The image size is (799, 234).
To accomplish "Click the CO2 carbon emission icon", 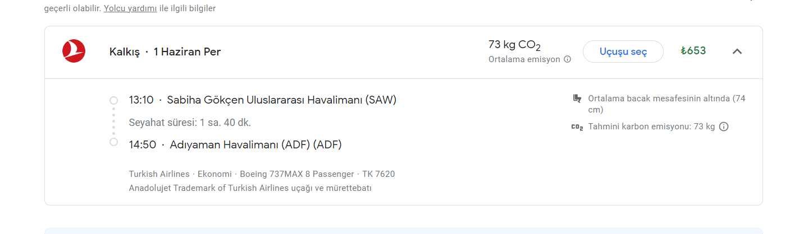I will [x=577, y=127].
